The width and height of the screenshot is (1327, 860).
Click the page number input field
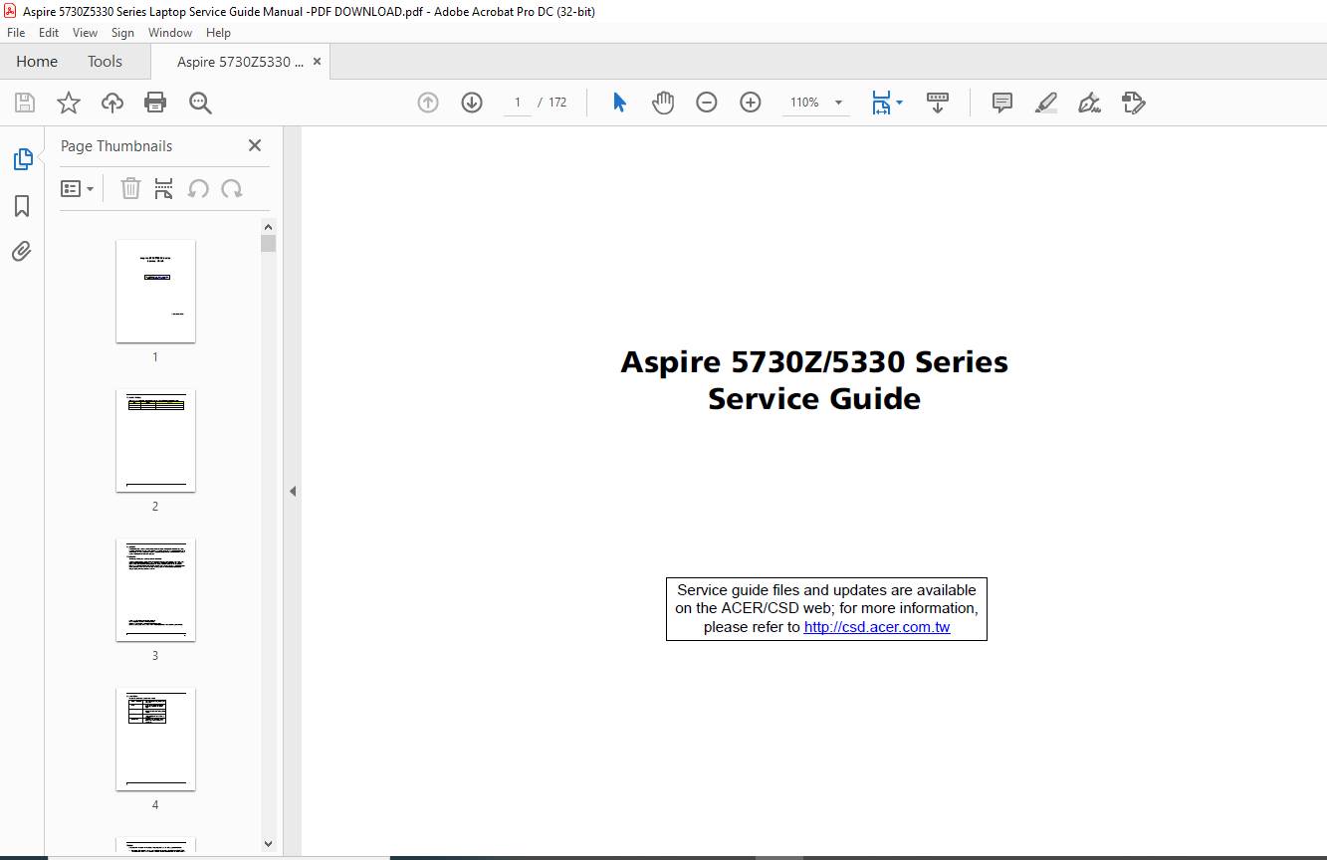[518, 103]
